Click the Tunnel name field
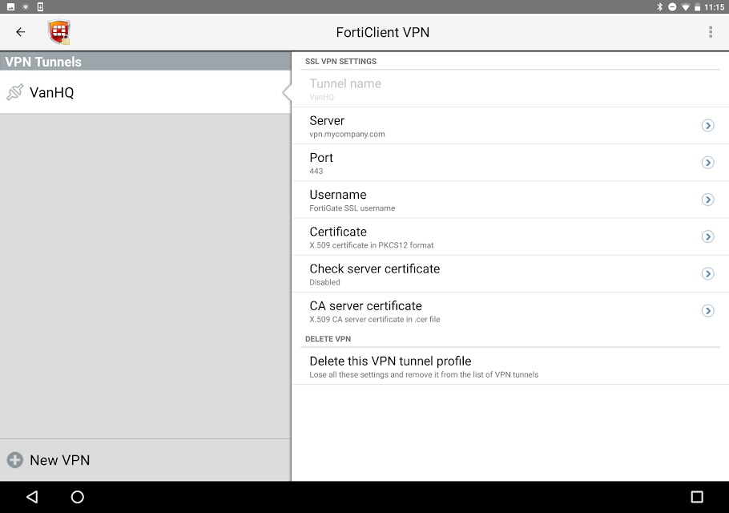 pos(510,89)
